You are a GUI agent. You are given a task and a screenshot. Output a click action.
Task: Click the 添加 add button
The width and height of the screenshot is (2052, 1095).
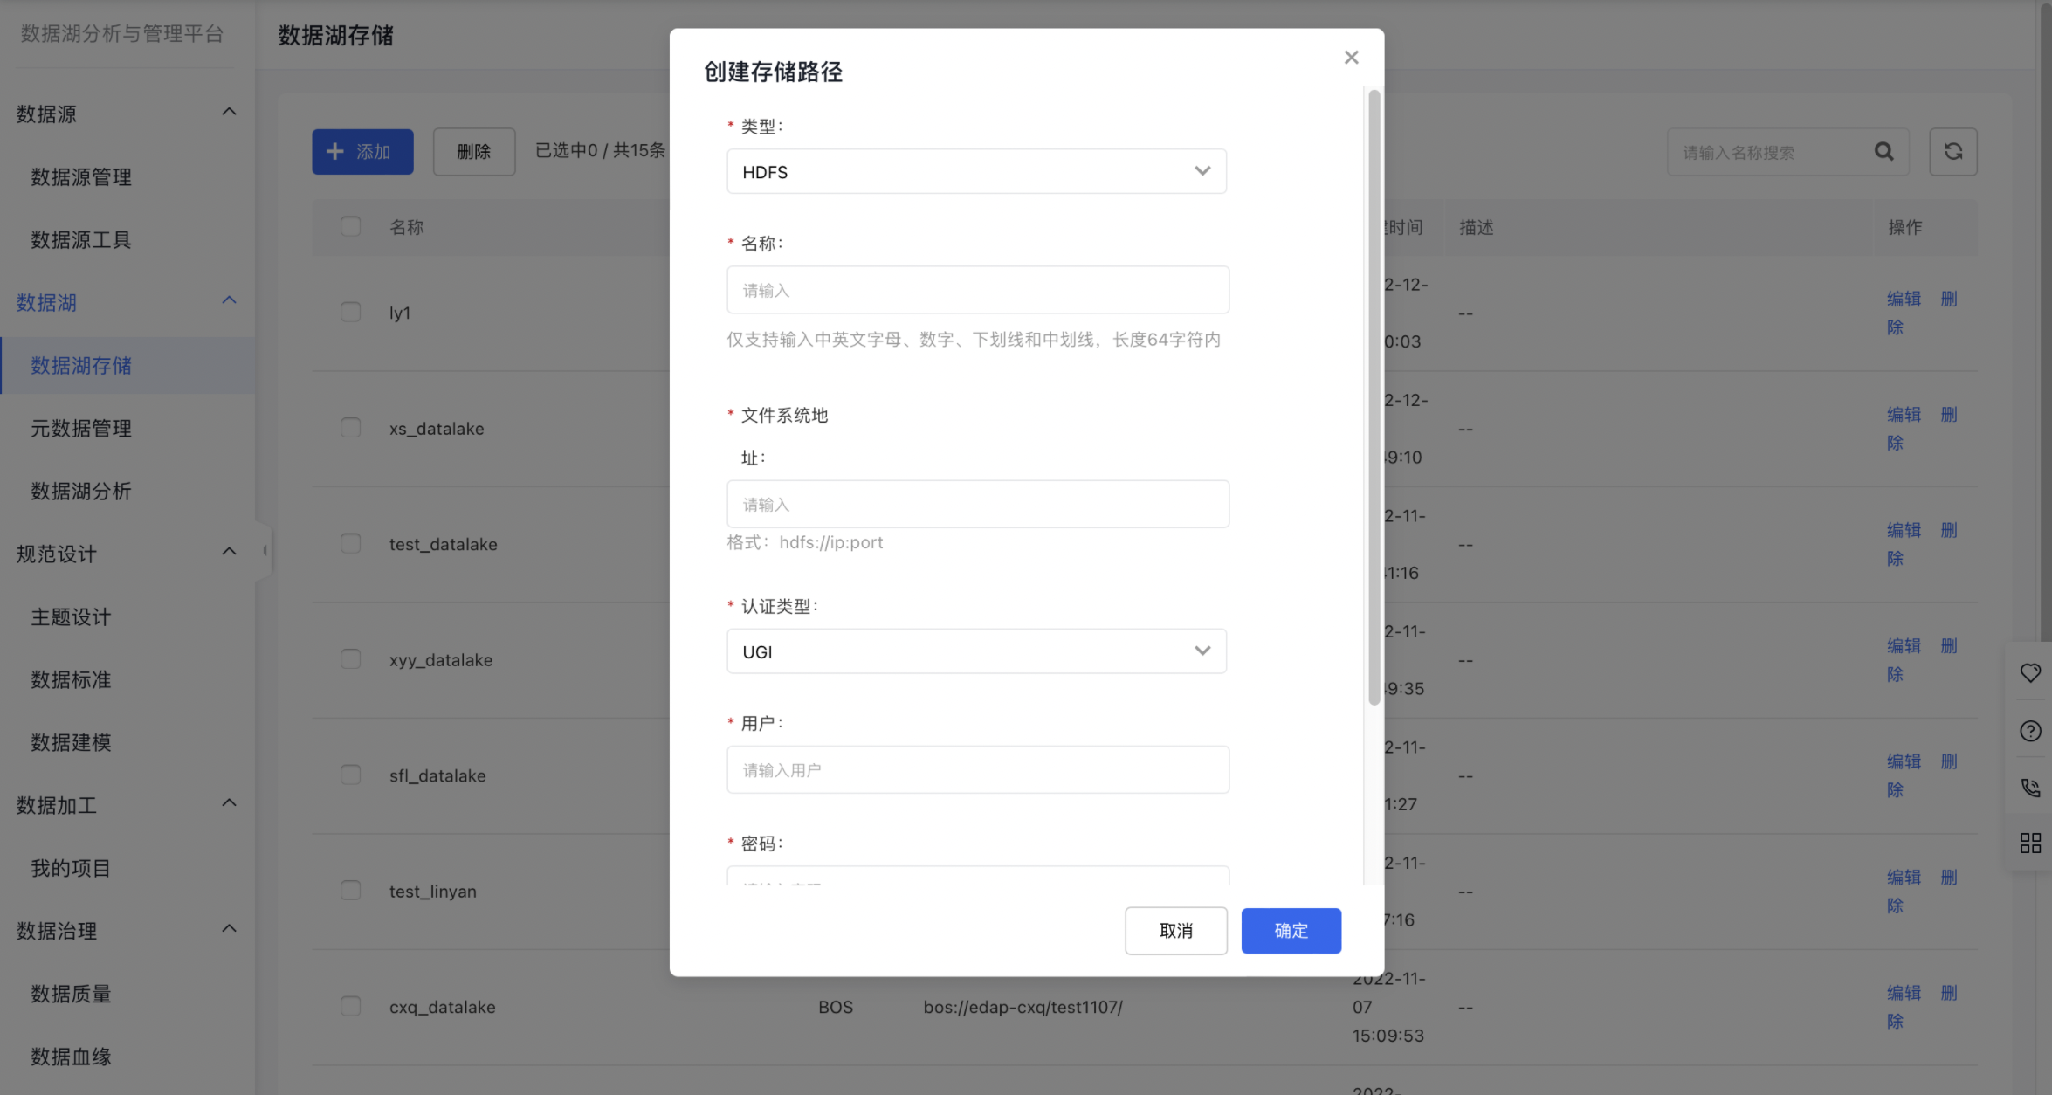tap(362, 152)
